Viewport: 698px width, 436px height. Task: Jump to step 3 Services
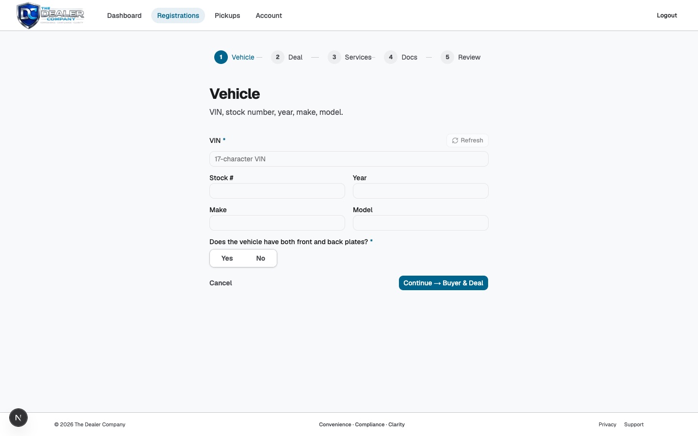click(x=350, y=57)
